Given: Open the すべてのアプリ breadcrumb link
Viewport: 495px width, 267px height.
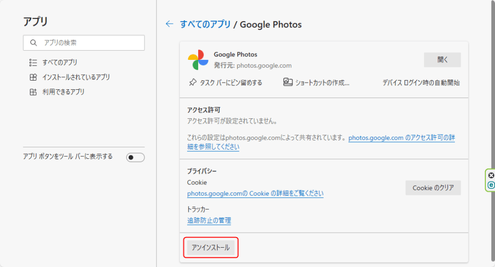Looking at the screenshot, I should tap(205, 24).
